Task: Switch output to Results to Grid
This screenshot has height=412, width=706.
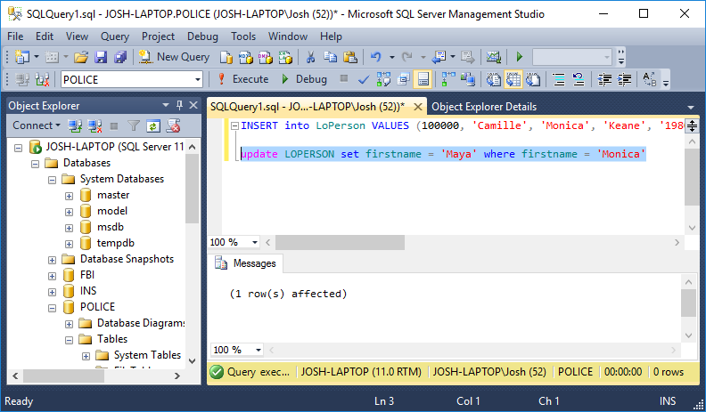Action: 513,79
